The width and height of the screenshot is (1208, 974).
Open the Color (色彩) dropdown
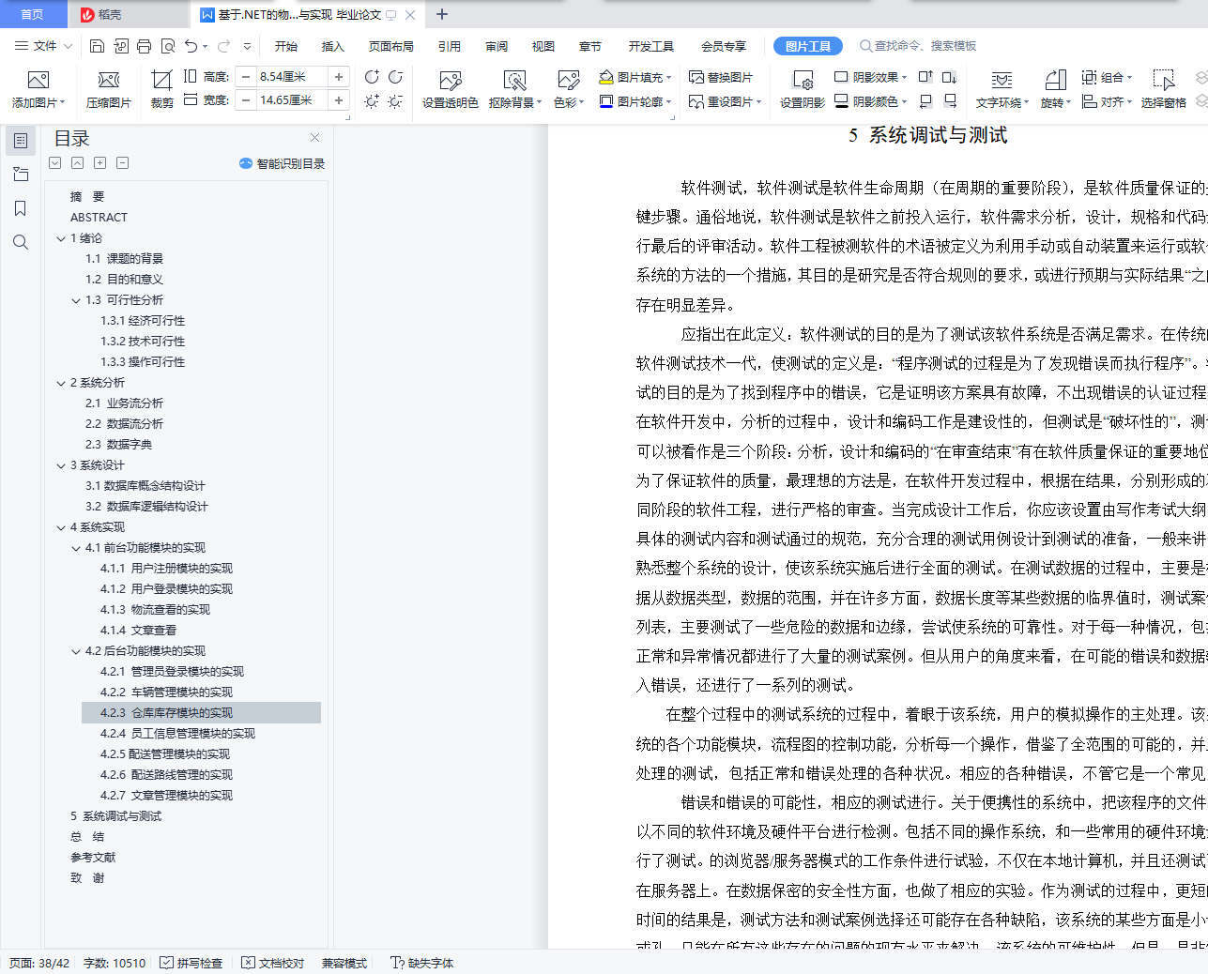coord(569,102)
